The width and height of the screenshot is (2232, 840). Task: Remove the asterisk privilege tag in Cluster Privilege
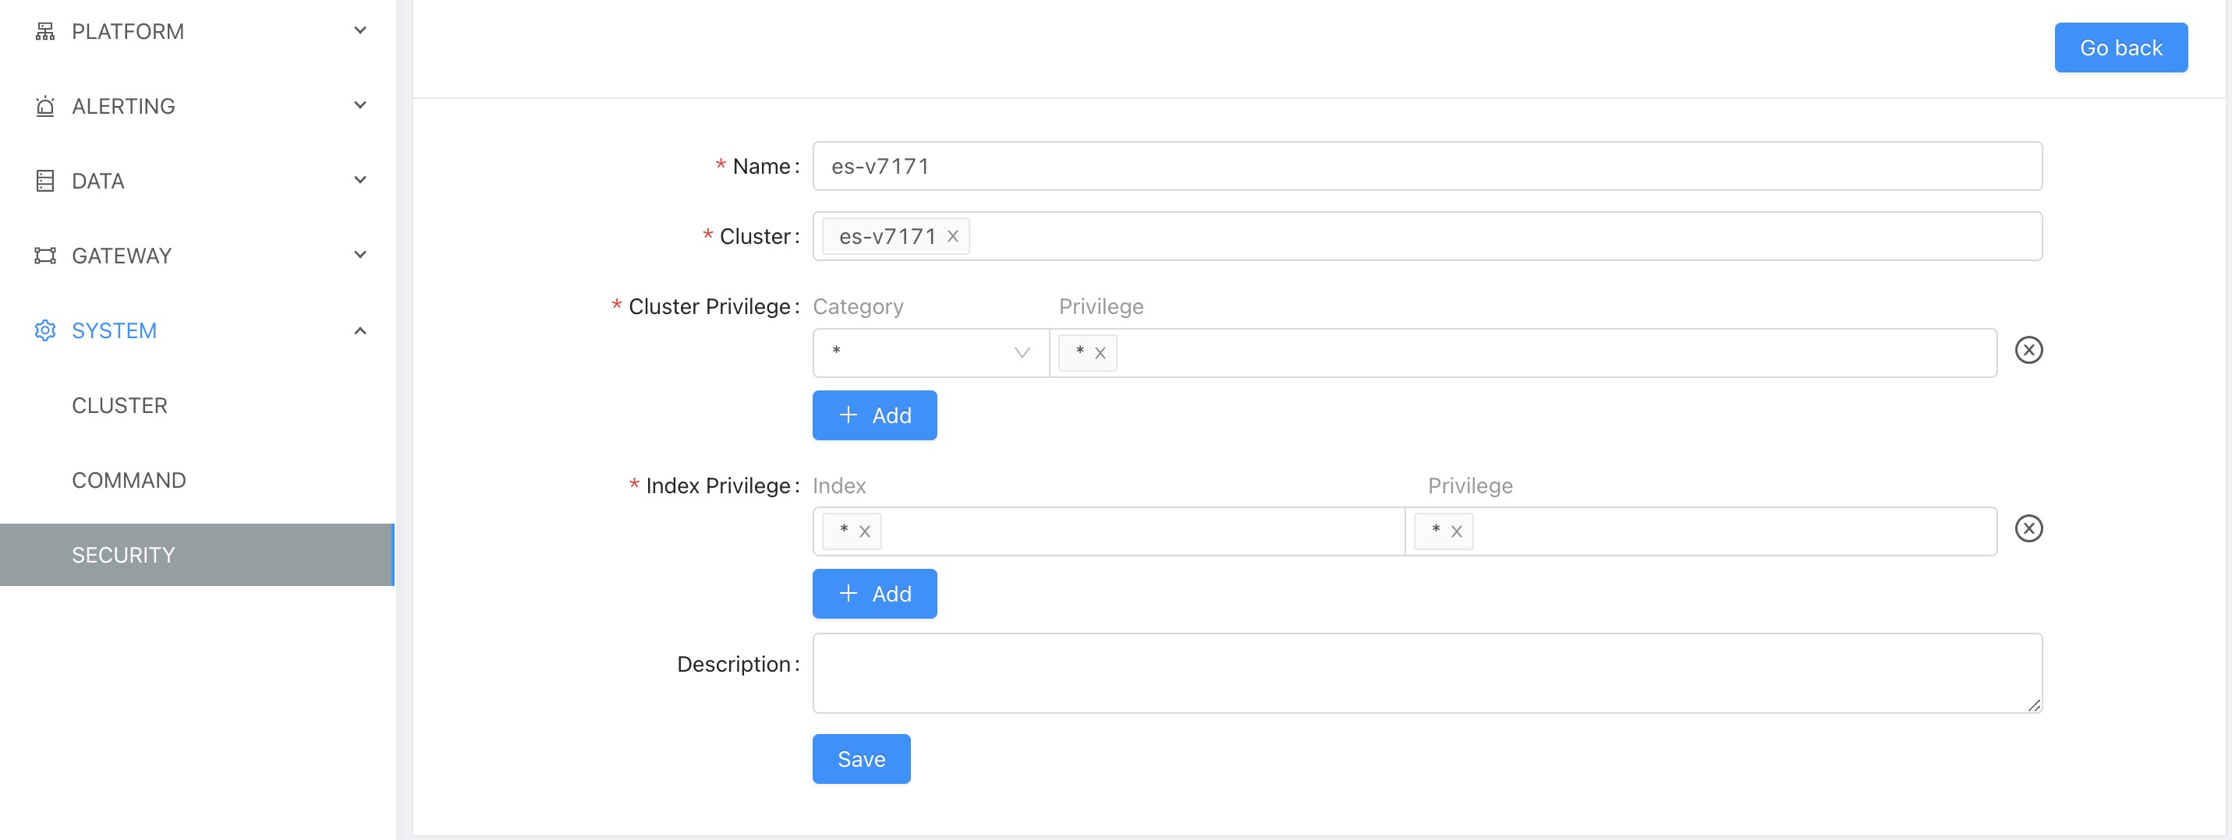pos(1100,352)
